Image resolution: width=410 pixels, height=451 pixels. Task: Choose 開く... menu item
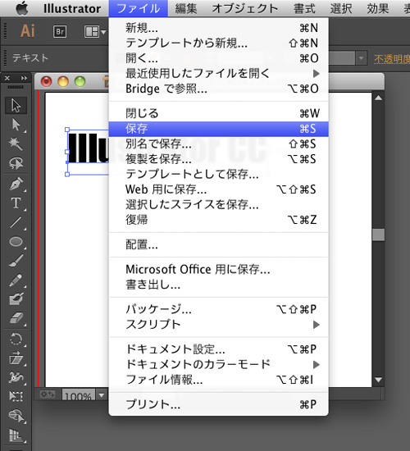pyautogui.click(x=218, y=58)
